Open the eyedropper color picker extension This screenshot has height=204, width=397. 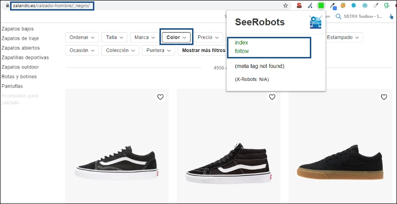[x=332, y=6]
